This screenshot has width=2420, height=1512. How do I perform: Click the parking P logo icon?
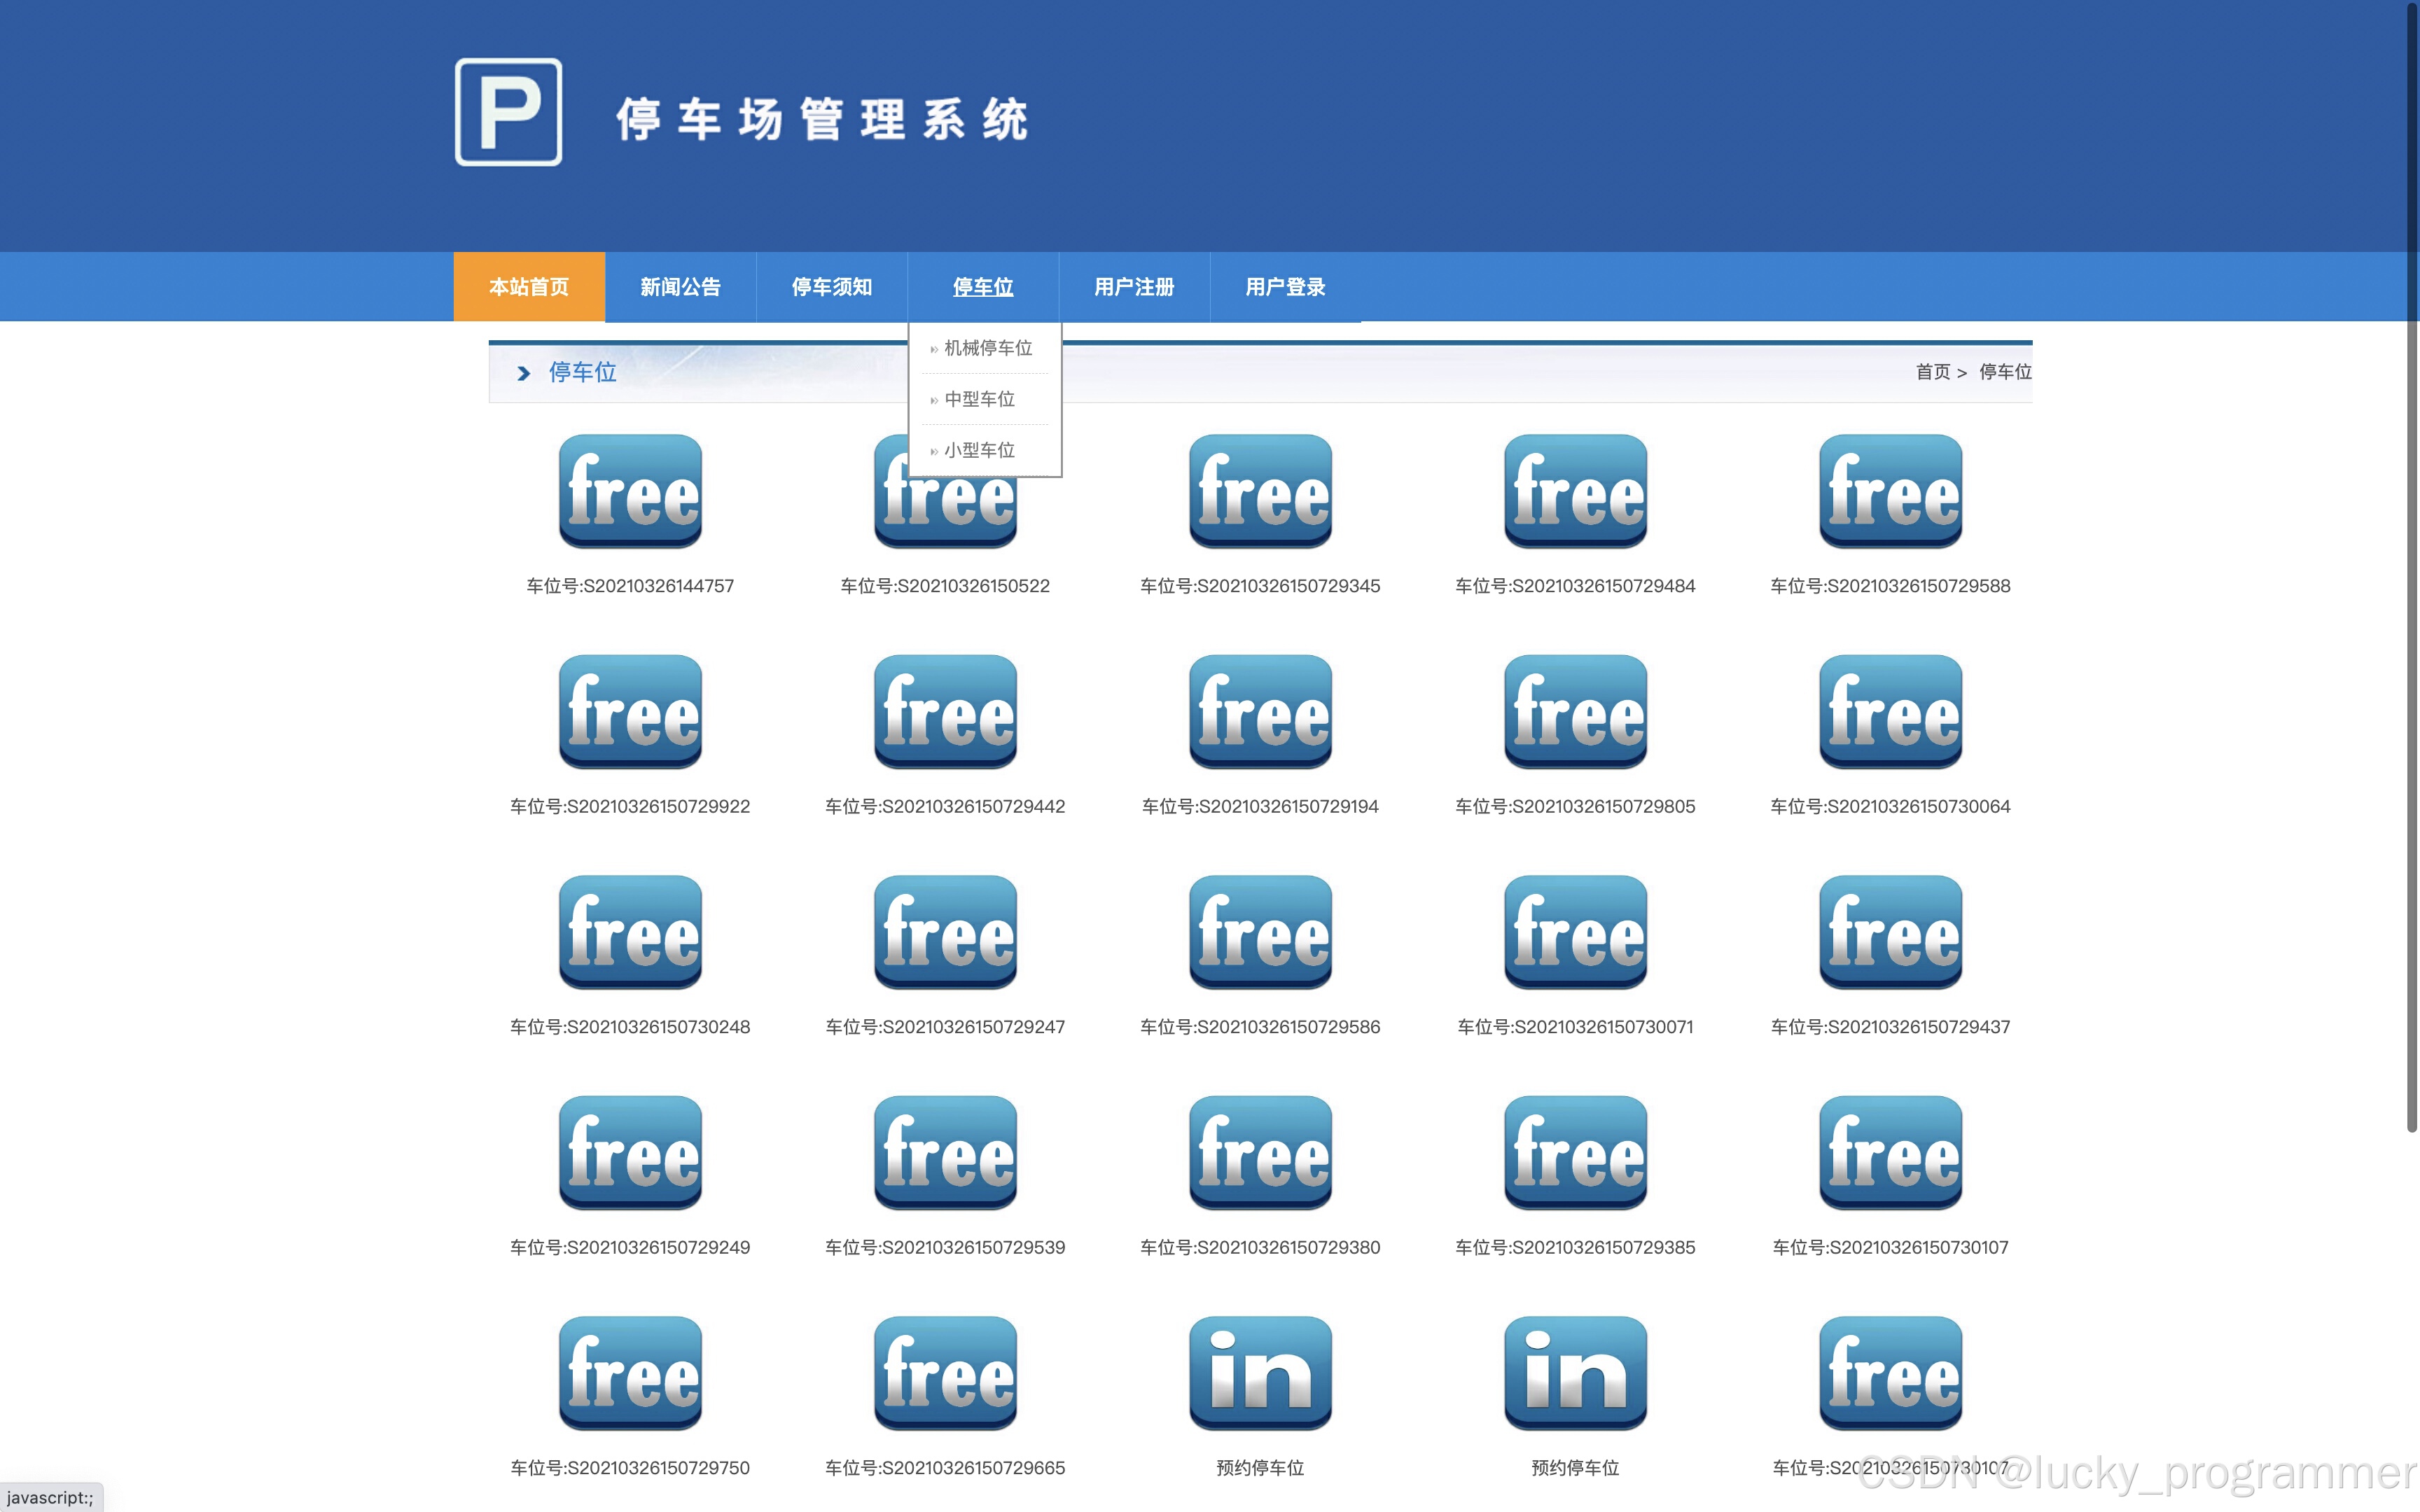(x=508, y=112)
